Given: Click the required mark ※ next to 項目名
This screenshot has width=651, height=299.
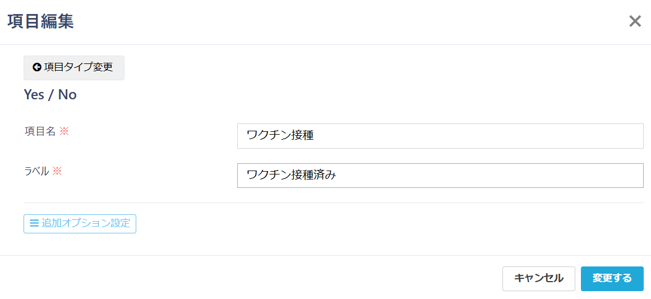Looking at the screenshot, I should click(x=64, y=131).
